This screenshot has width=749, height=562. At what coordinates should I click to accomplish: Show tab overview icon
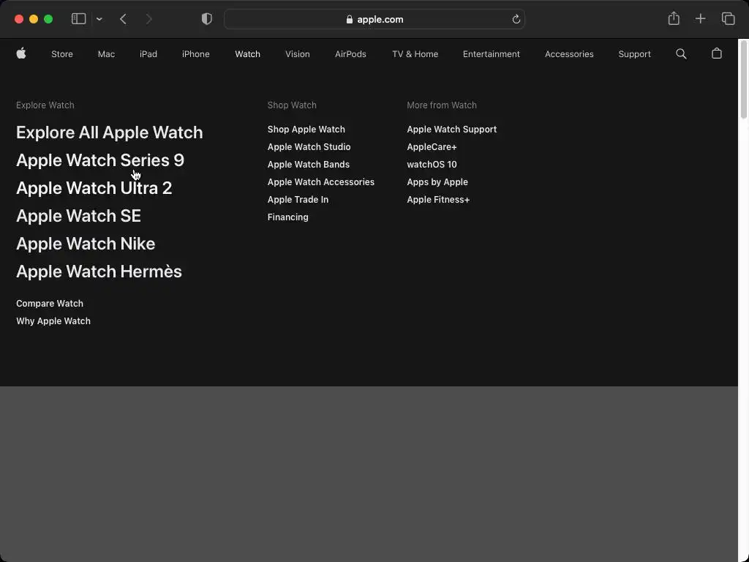click(728, 19)
